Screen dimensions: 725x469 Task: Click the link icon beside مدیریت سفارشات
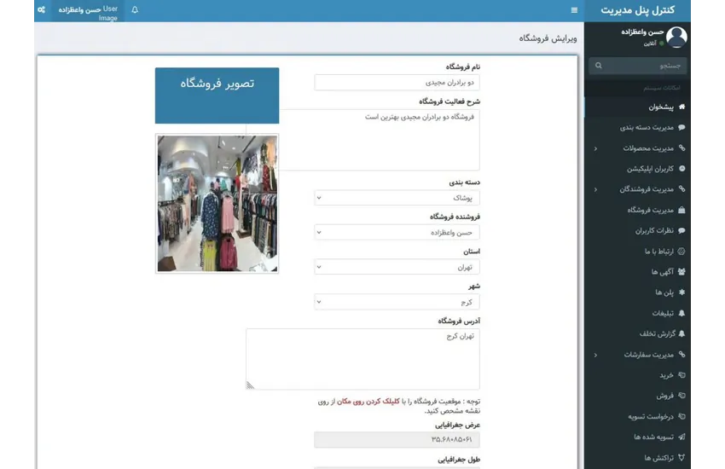[x=681, y=355]
